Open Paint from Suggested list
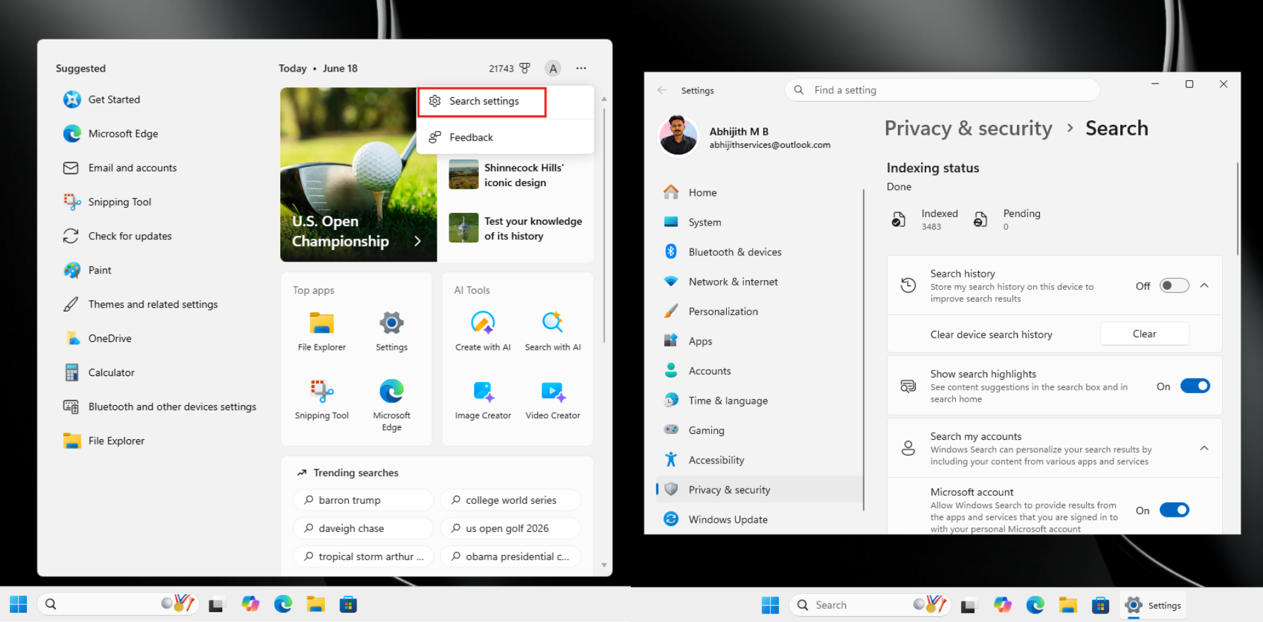This screenshot has height=622, width=1263. [x=87, y=270]
